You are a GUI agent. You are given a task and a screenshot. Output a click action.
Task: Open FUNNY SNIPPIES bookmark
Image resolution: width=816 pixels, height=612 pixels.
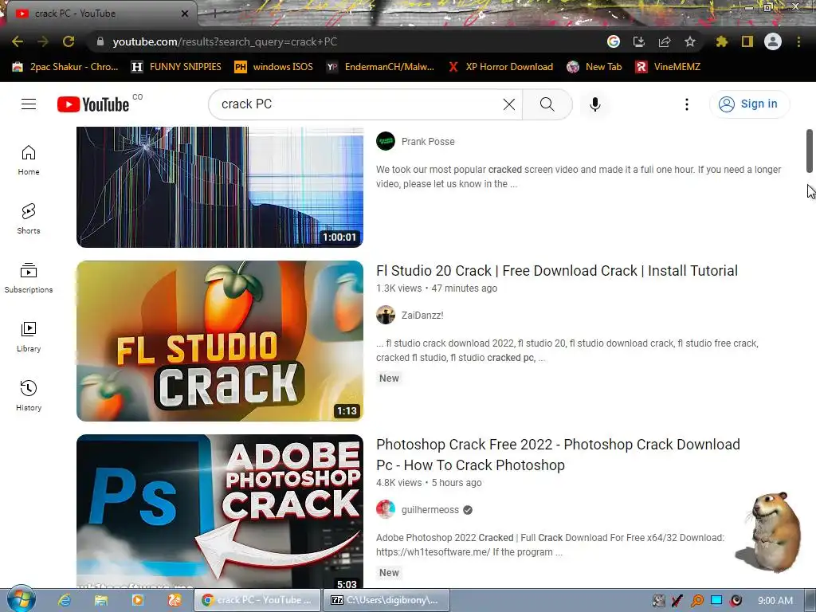point(176,67)
